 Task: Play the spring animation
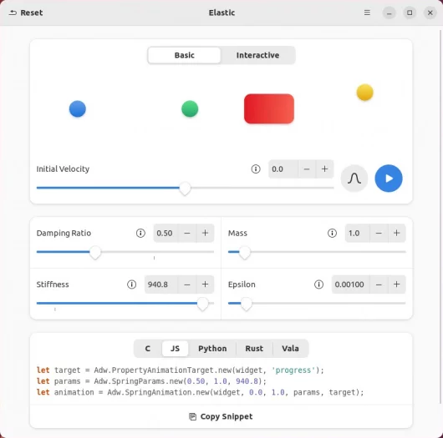(389, 179)
